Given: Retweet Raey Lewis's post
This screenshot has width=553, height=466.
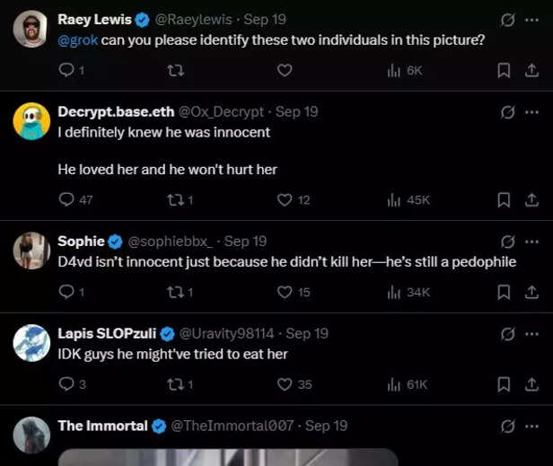Looking at the screenshot, I should [176, 70].
